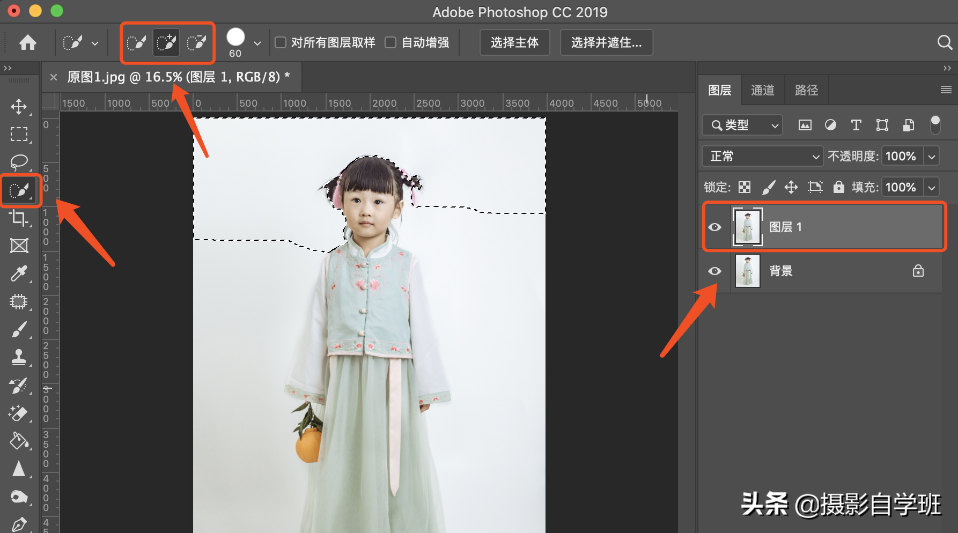Select the Rectangular Marquee tool
The height and width of the screenshot is (533, 958).
click(19, 134)
